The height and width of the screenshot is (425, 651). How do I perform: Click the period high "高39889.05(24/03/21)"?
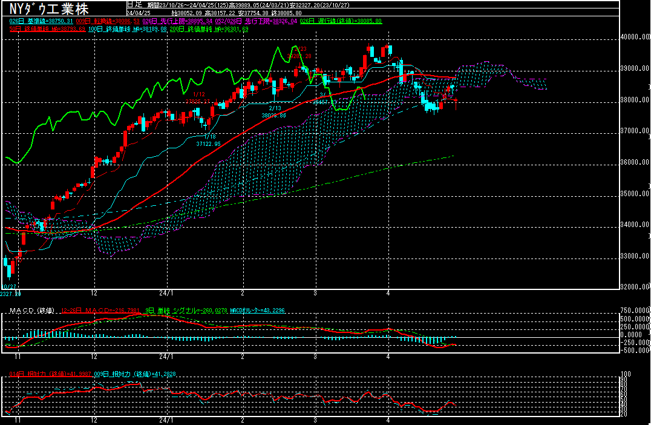261,5
